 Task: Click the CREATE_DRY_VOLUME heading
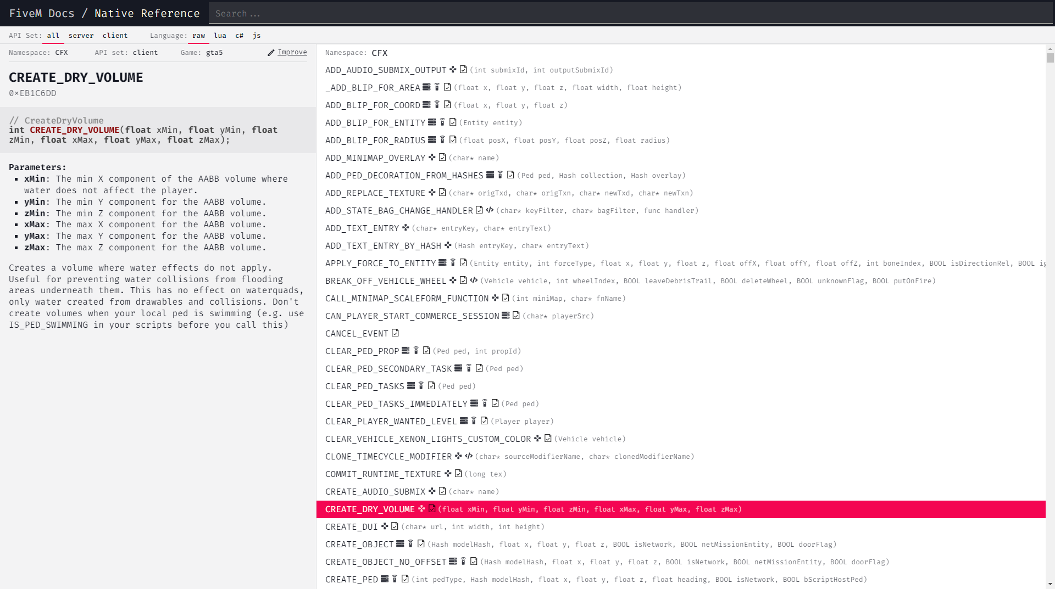click(76, 77)
